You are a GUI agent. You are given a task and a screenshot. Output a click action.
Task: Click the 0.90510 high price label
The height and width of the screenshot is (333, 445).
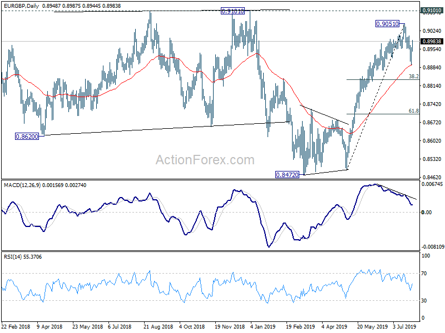[x=387, y=24]
